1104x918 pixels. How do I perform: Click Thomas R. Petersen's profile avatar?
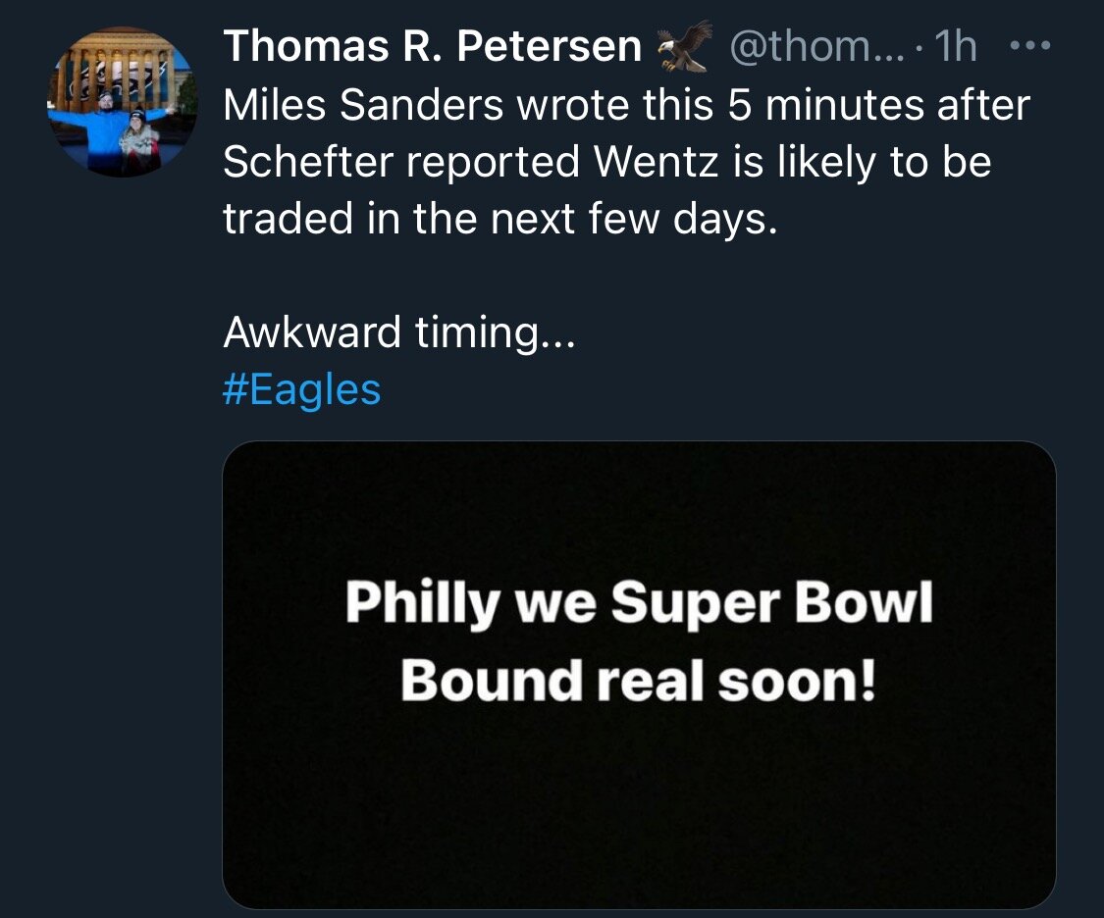coord(122,103)
